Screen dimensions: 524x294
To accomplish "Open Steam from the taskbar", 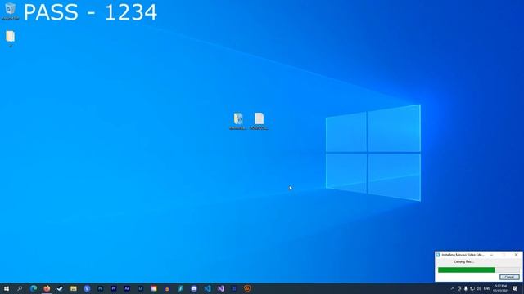I will (60, 288).
